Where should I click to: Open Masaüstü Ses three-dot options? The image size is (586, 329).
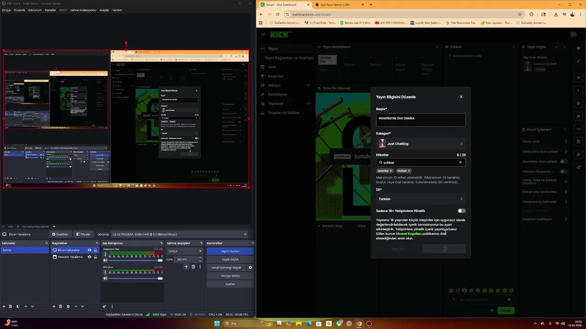(105, 254)
